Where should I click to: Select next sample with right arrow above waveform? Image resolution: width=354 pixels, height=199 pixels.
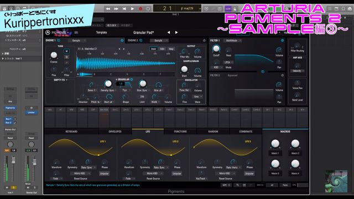pos(124,49)
